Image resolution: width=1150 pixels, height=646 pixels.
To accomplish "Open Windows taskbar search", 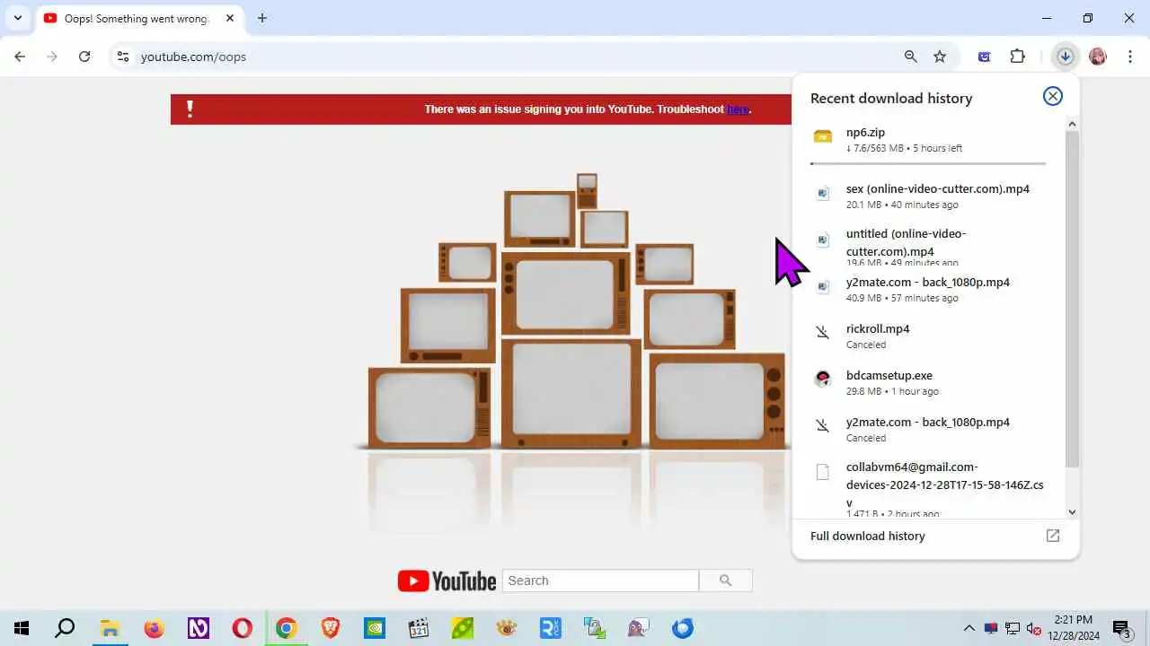I will pyautogui.click(x=65, y=628).
